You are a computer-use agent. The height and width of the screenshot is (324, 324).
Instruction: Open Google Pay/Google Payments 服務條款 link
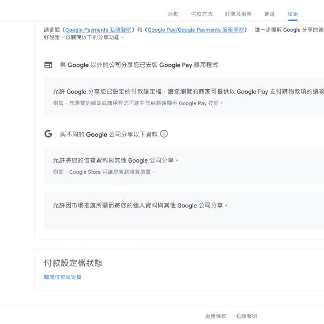pyautogui.click(x=195, y=30)
